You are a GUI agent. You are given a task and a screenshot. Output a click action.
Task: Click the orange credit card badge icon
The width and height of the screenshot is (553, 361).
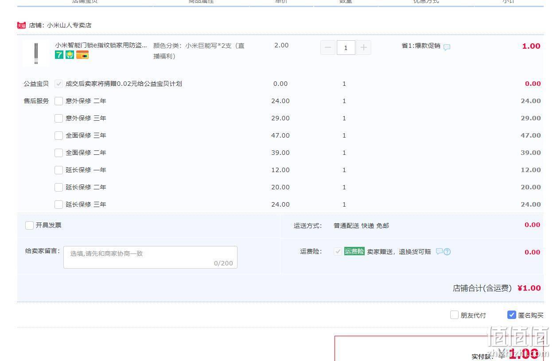82,55
